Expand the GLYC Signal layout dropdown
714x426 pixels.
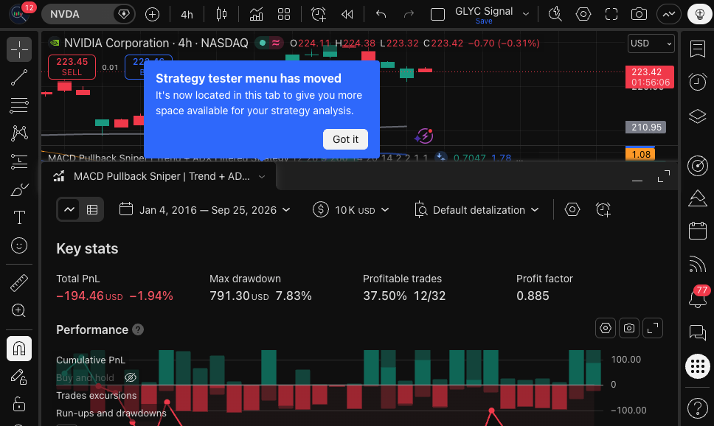526,14
